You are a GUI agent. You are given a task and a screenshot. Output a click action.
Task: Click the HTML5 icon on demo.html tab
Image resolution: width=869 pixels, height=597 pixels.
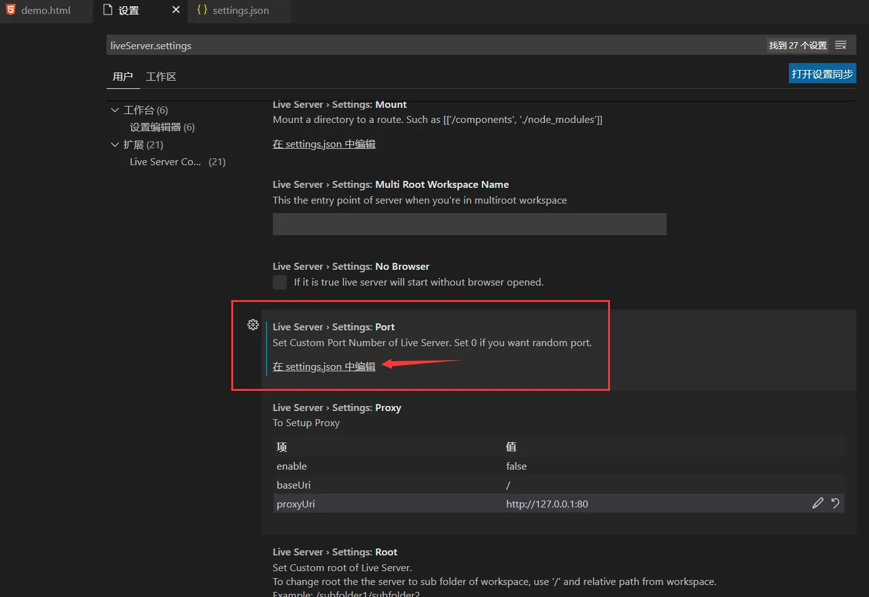(11, 10)
